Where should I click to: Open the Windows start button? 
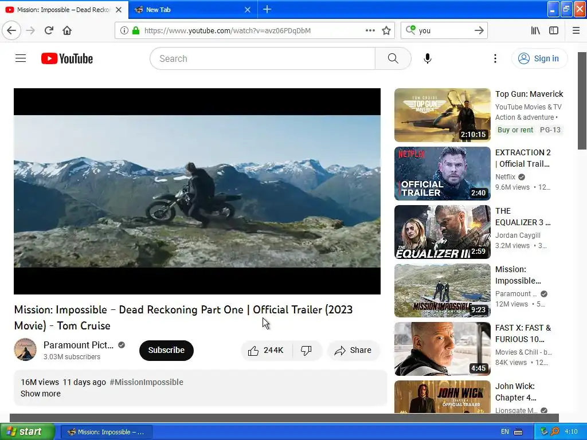tap(27, 431)
